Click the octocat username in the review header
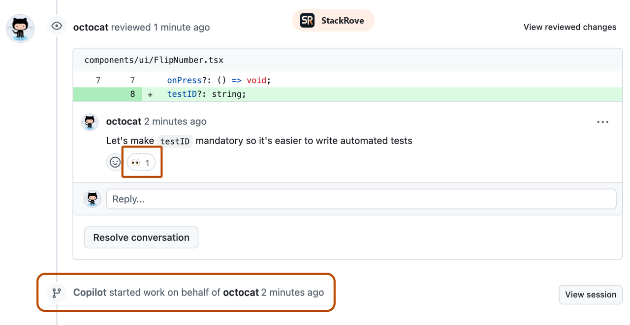Screen dimensions: 630x325 91,27
